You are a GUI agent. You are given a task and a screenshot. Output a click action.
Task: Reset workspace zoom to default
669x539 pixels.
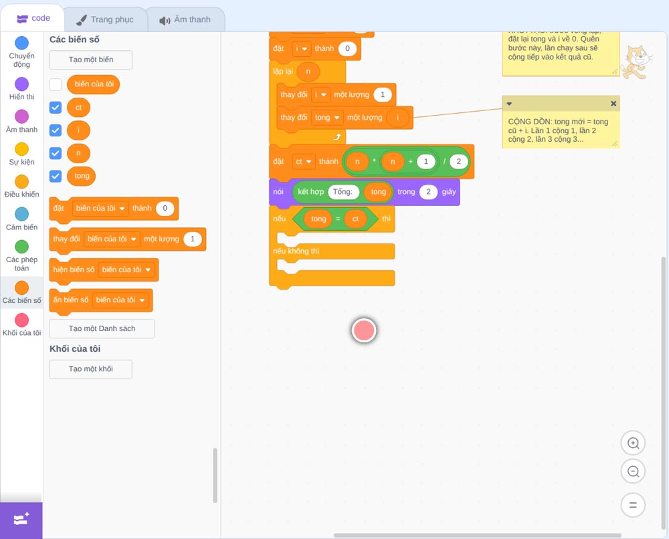click(633, 505)
